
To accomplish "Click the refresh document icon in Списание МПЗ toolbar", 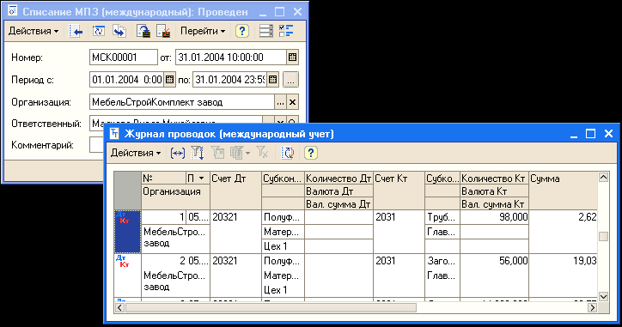I will point(99,31).
